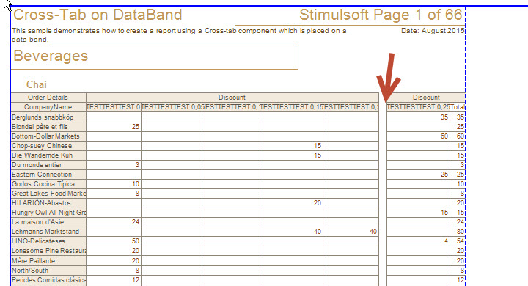Screen dimensions: 528x286
Task: Select the 'HILARIÓN-Abastos' row label
Action: 48,203
